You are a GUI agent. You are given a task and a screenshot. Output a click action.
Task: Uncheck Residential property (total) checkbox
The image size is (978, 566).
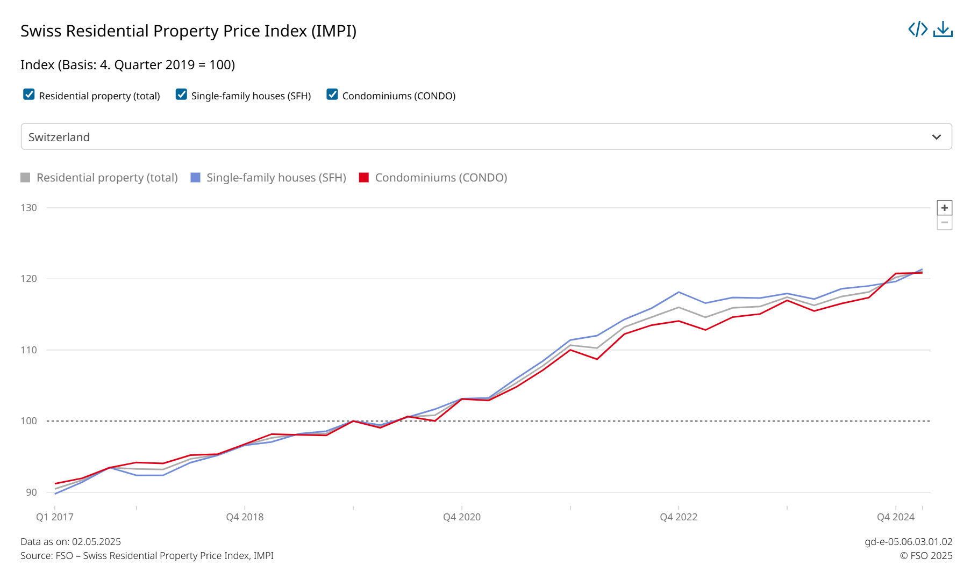click(x=29, y=95)
